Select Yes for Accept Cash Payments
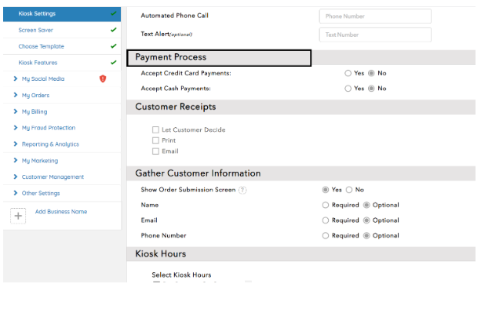 pyautogui.click(x=348, y=89)
